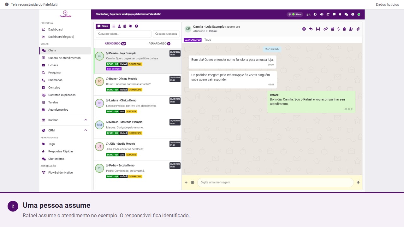Open Quadro de atendimentos in sidebar

pyautogui.click(x=65, y=58)
